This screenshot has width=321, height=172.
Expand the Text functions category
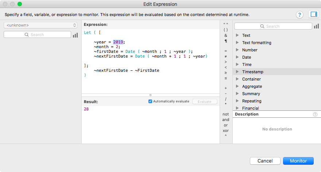(x=237, y=35)
